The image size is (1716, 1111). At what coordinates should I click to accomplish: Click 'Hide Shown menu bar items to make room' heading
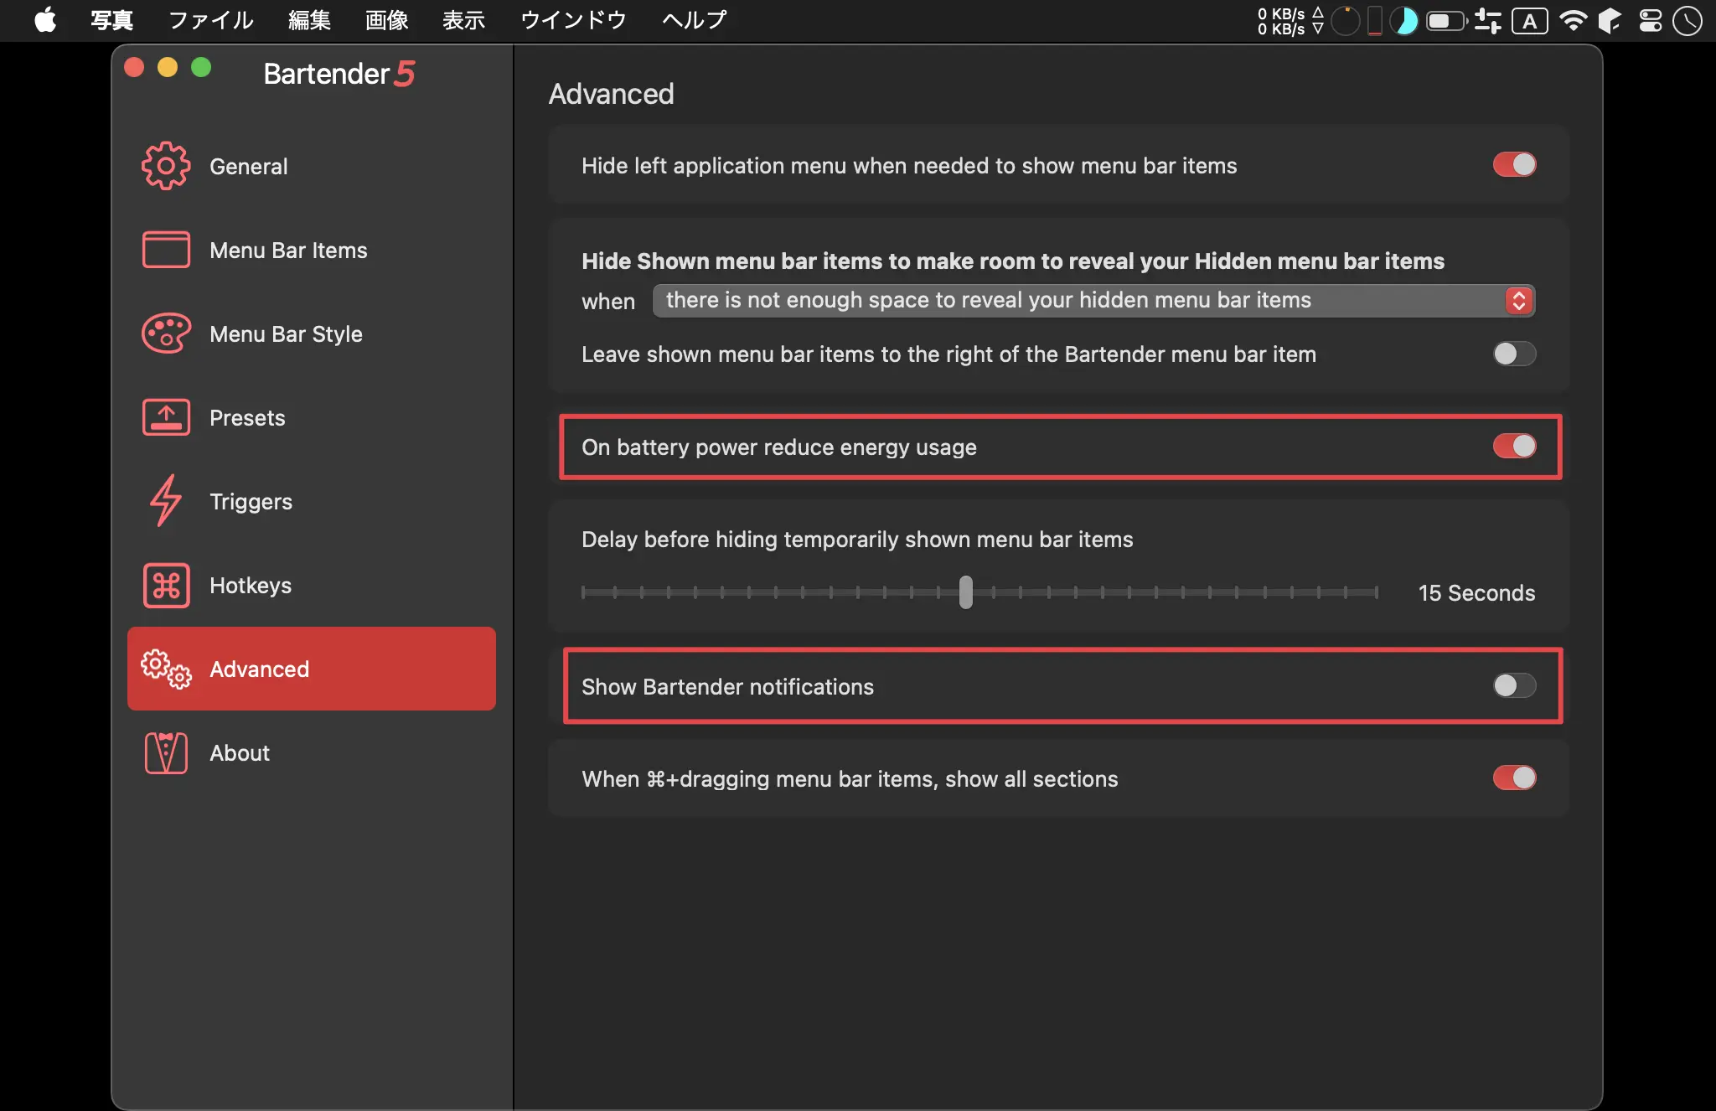(1012, 261)
